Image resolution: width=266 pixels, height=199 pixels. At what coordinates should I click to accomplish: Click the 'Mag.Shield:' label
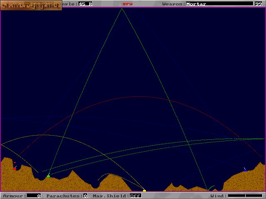[111, 196]
